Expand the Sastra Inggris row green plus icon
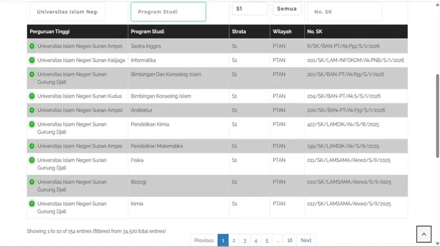Viewport: 440px width, 247px height. [x=32, y=46]
